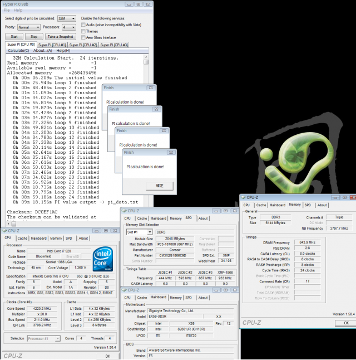Confirm the PI calculation done dialog
Screen dimensions: 356x360
pyautogui.click(x=160, y=186)
